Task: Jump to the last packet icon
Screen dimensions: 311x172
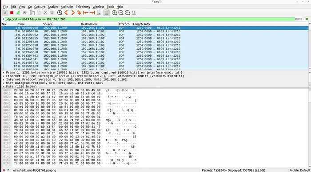Action: click(92, 13)
